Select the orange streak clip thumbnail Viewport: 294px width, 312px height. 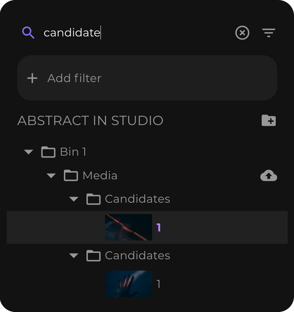click(x=128, y=227)
